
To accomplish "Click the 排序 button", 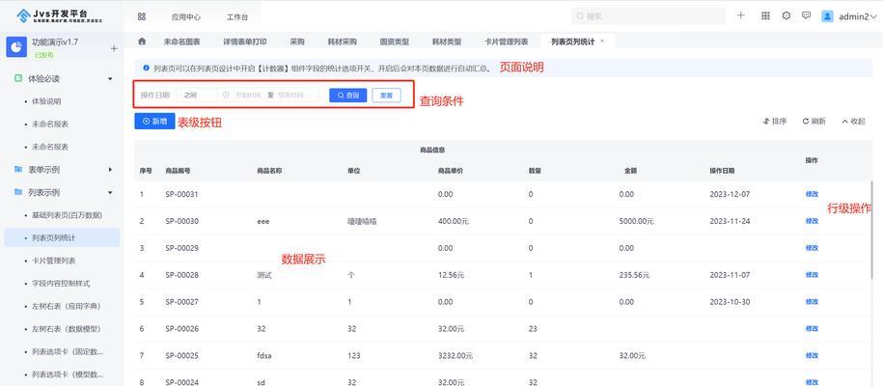I will [774, 122].
